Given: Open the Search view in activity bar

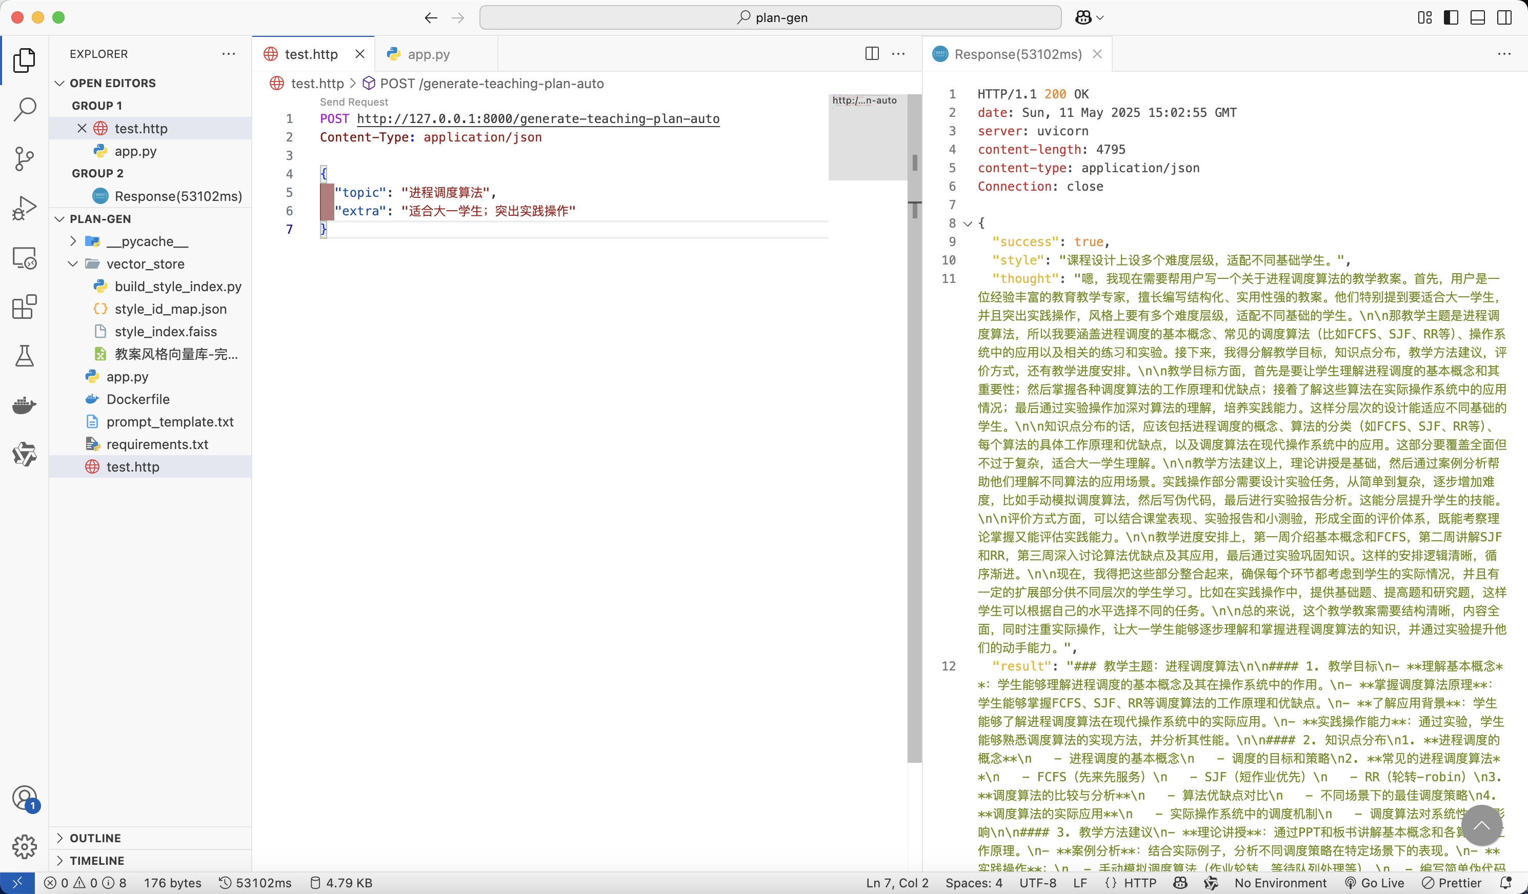Looking at the screenshot, I should (24, 110).
